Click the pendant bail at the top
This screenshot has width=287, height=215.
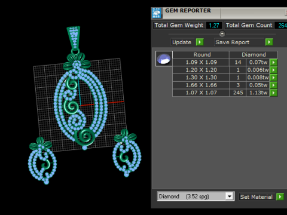(74, 38)
